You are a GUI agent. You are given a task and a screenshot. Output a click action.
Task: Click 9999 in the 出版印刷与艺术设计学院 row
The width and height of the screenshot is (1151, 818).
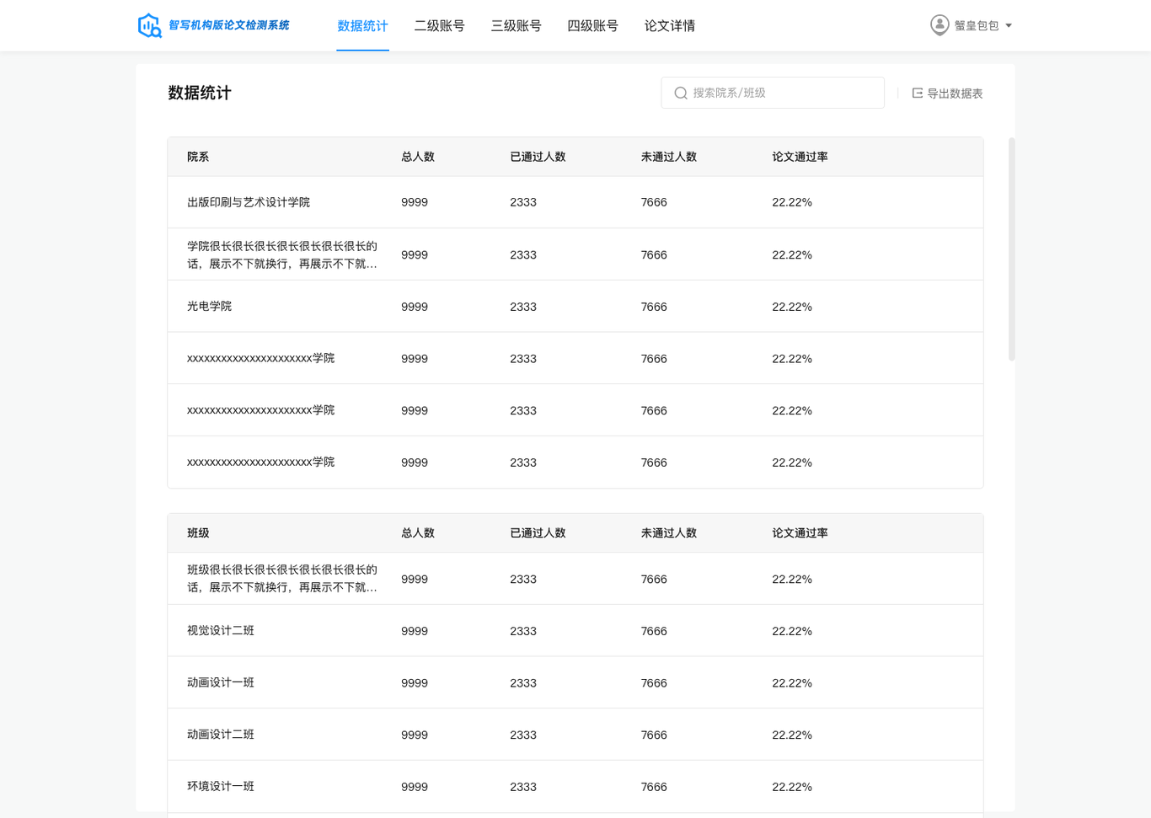pyautogui.click(x=415, y=202)
